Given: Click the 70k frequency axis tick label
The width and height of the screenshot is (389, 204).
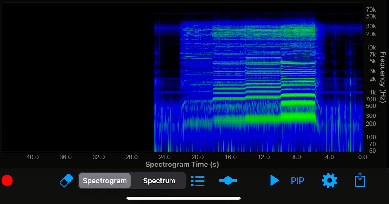Looking at the screenshot, I should pos(371,10).
